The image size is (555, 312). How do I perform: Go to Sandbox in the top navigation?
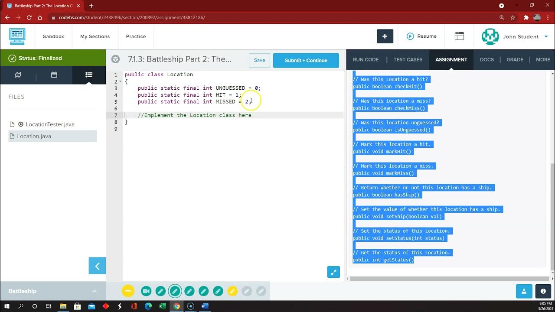[x=53, y=36]
